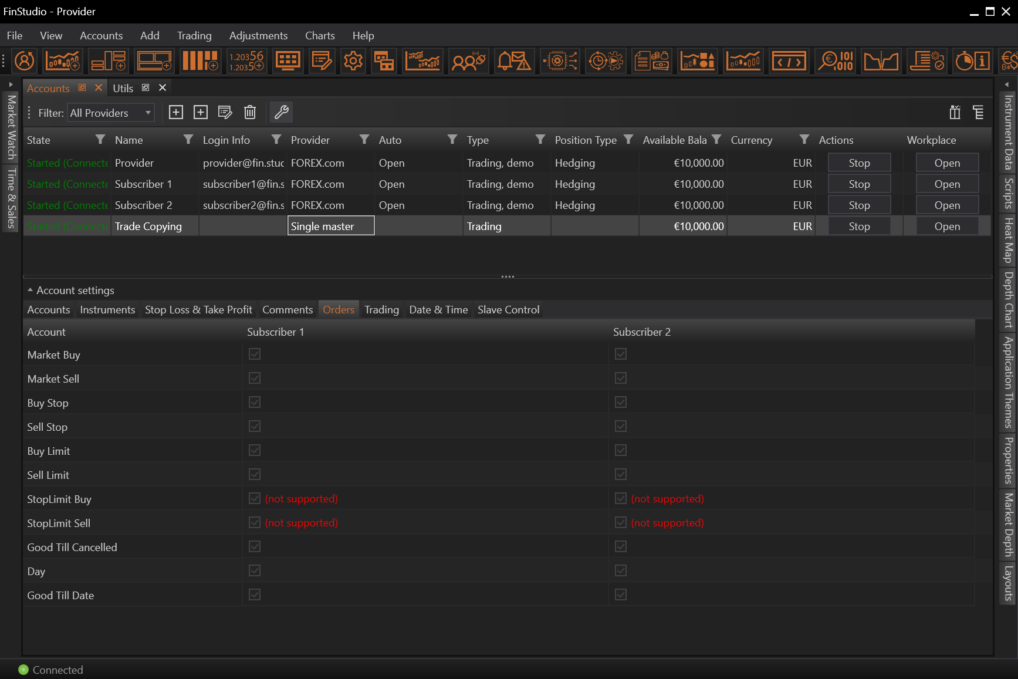1018x679 pixels.
Task: Open the Trading menu in menu bar
Action: click(x=194, y=36)
